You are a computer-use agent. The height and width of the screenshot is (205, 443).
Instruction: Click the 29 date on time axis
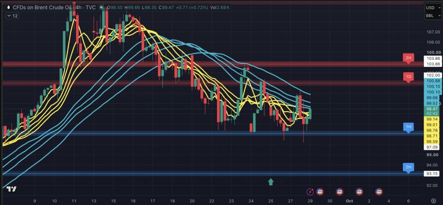tap(310, 201)
